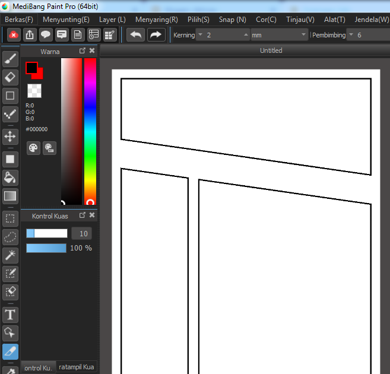
Task: Redo the last action
Action: point(156,35)
